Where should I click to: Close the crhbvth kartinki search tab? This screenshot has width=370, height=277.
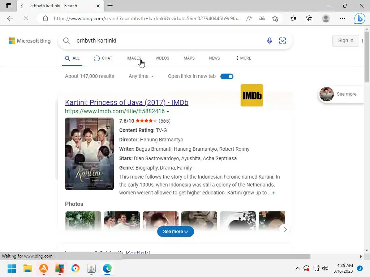tap(98, 6)
